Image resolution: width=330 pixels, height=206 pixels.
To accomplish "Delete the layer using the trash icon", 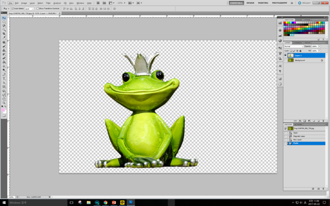I will (x=323, y=121).
